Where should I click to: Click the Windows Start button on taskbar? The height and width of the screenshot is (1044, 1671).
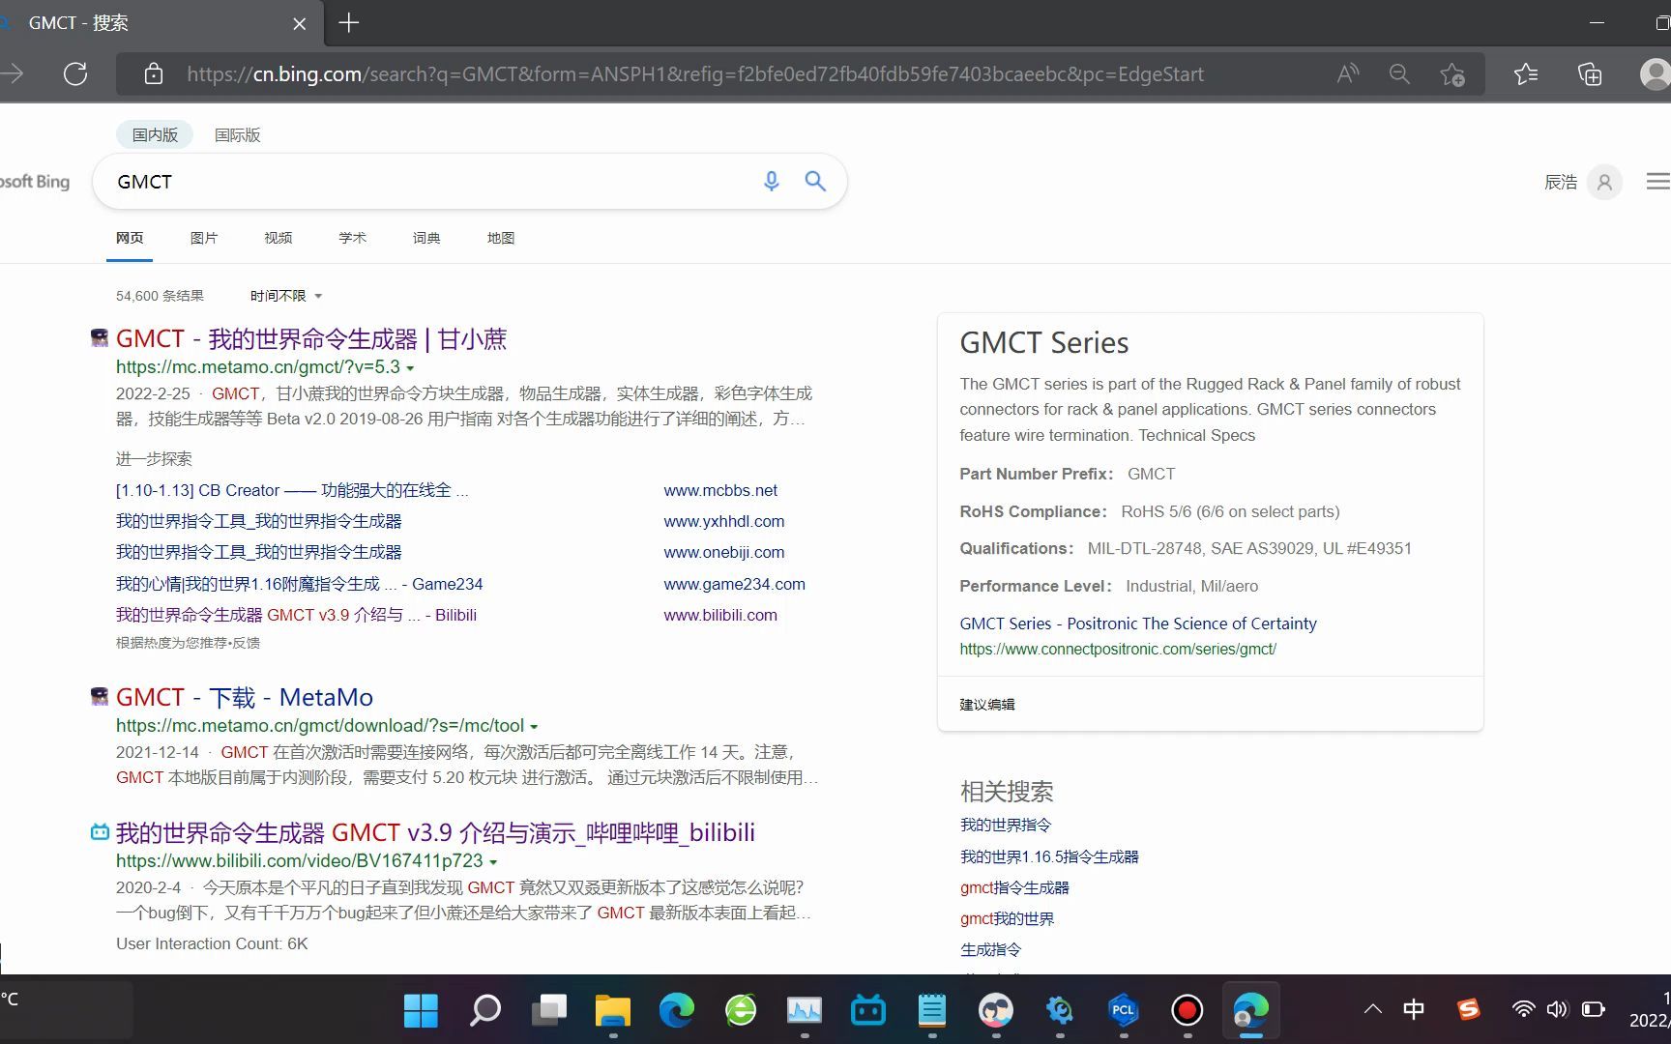[421, 1010]
